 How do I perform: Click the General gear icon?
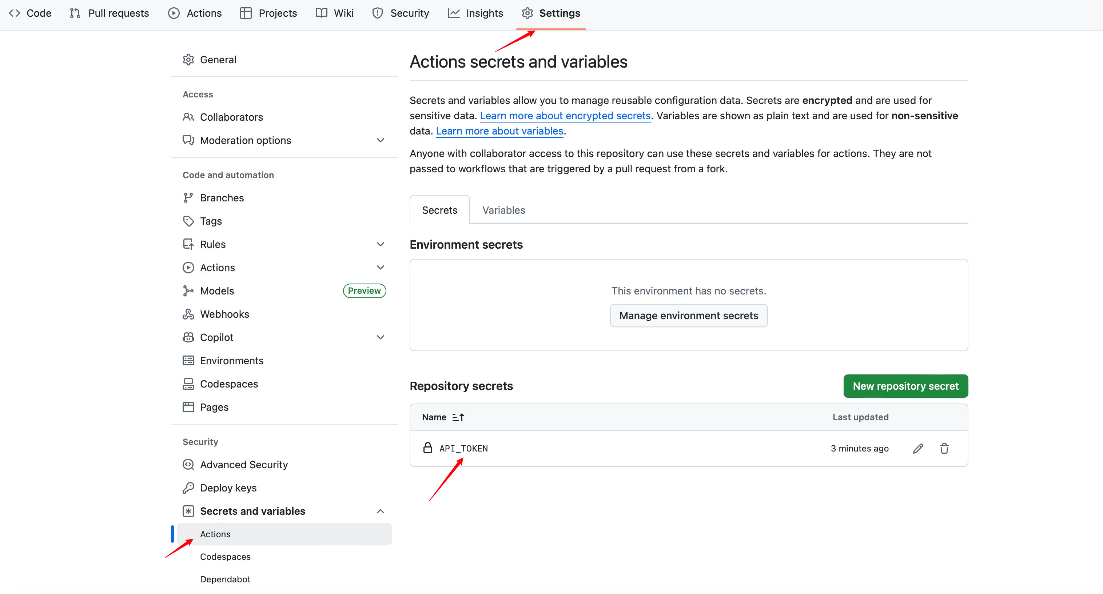click(x=188, y=60)
